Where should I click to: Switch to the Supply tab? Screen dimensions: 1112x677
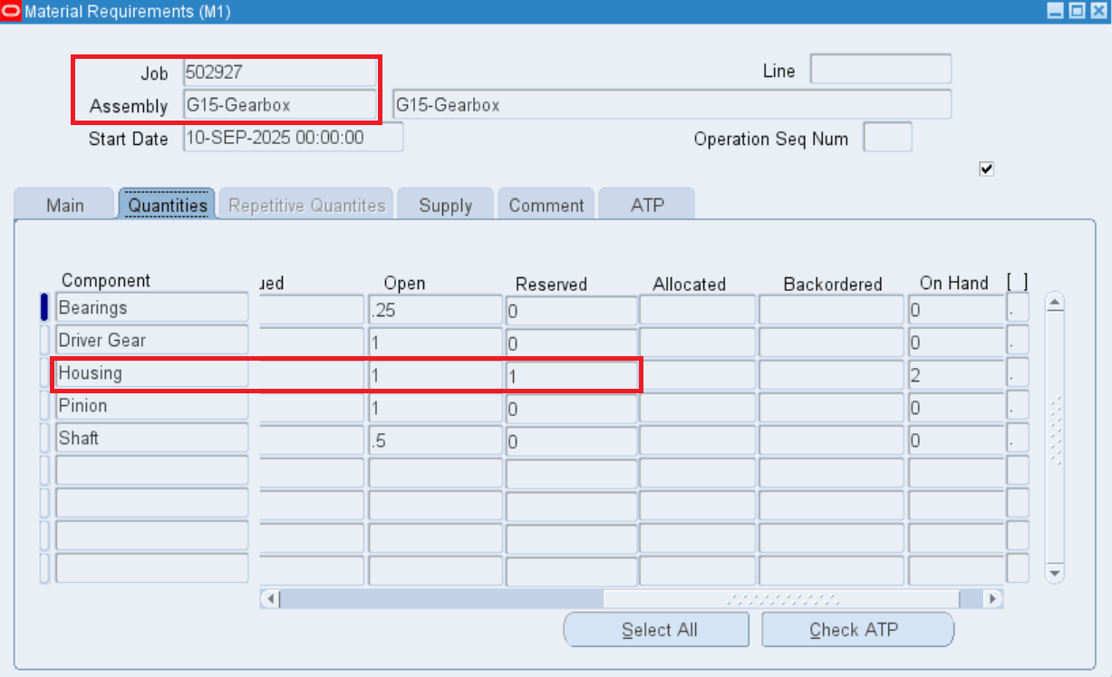tap(445, 205)
